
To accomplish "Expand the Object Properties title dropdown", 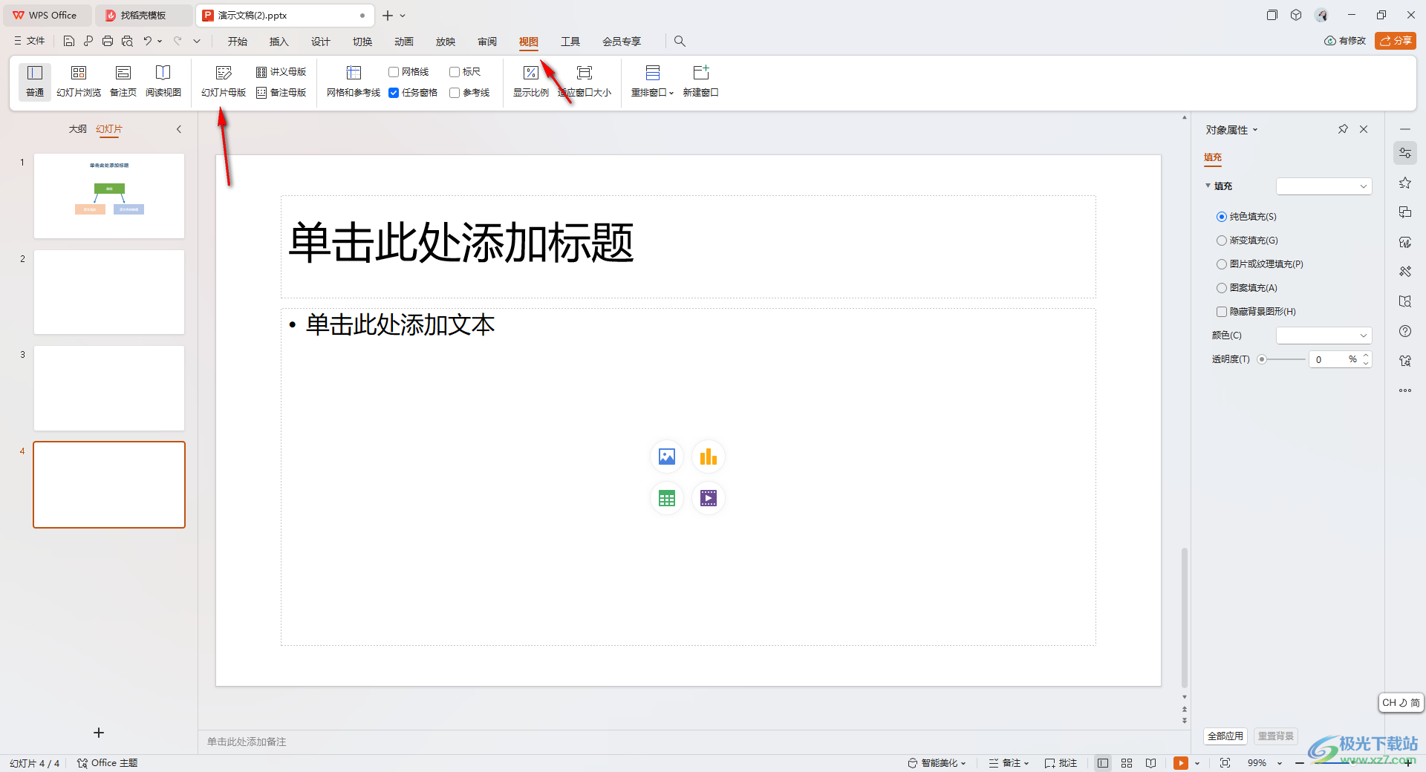I will coord(1255,130).
